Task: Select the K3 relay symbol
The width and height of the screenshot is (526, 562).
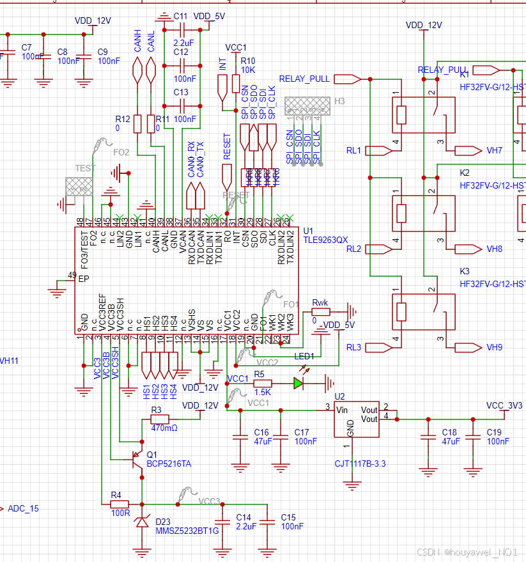Action: click(424, 312)
